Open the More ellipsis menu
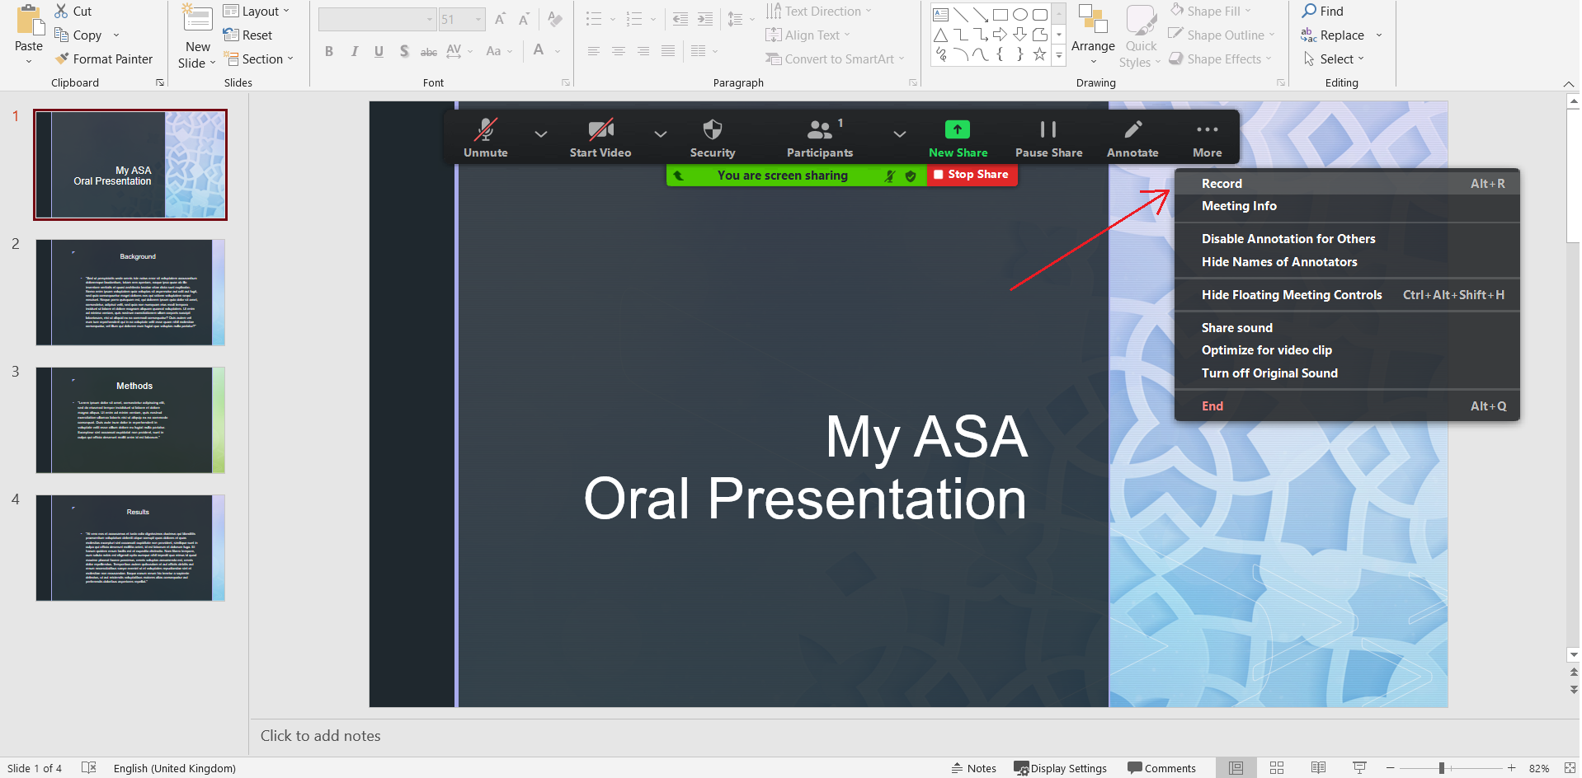1582x778 pixels. pyautogui.click(x=1208, y=129)
